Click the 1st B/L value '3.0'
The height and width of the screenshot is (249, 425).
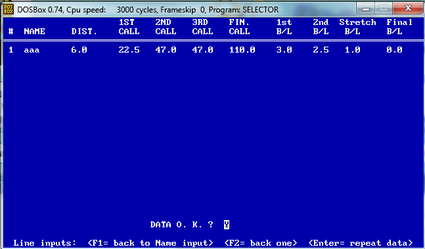tap(284, 50)
